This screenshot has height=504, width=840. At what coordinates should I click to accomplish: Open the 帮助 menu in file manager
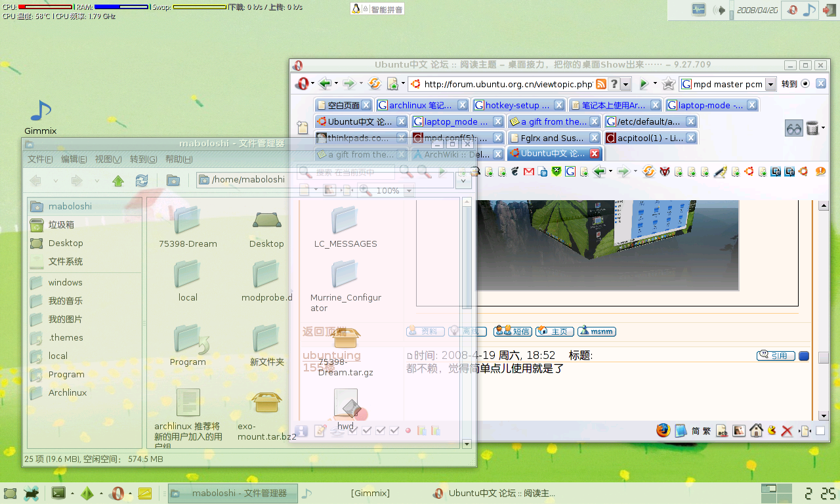pos(179,159)
